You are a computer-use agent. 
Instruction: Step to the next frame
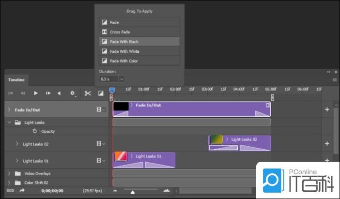(48, 93)
